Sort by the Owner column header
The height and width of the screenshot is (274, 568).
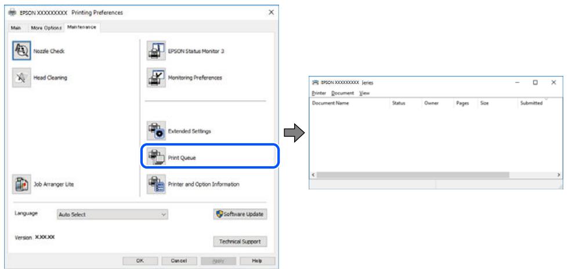(x=437, y=103)
